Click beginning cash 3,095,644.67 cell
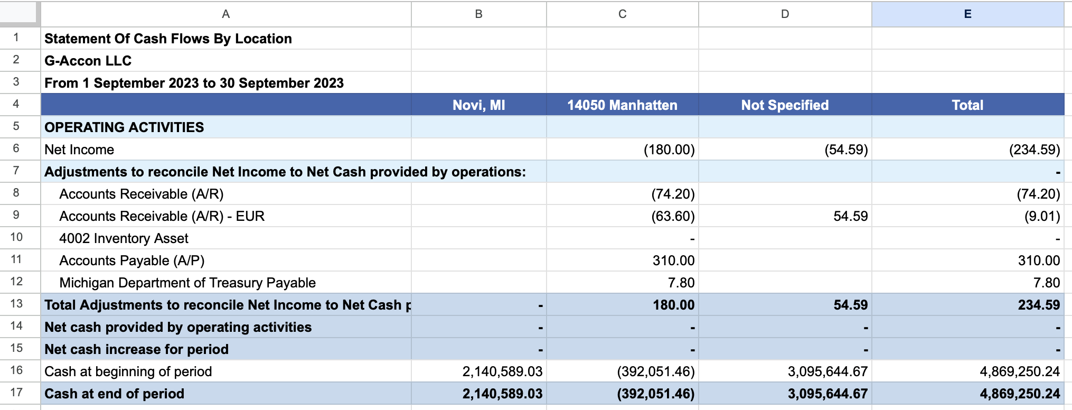 coord(785,371)
